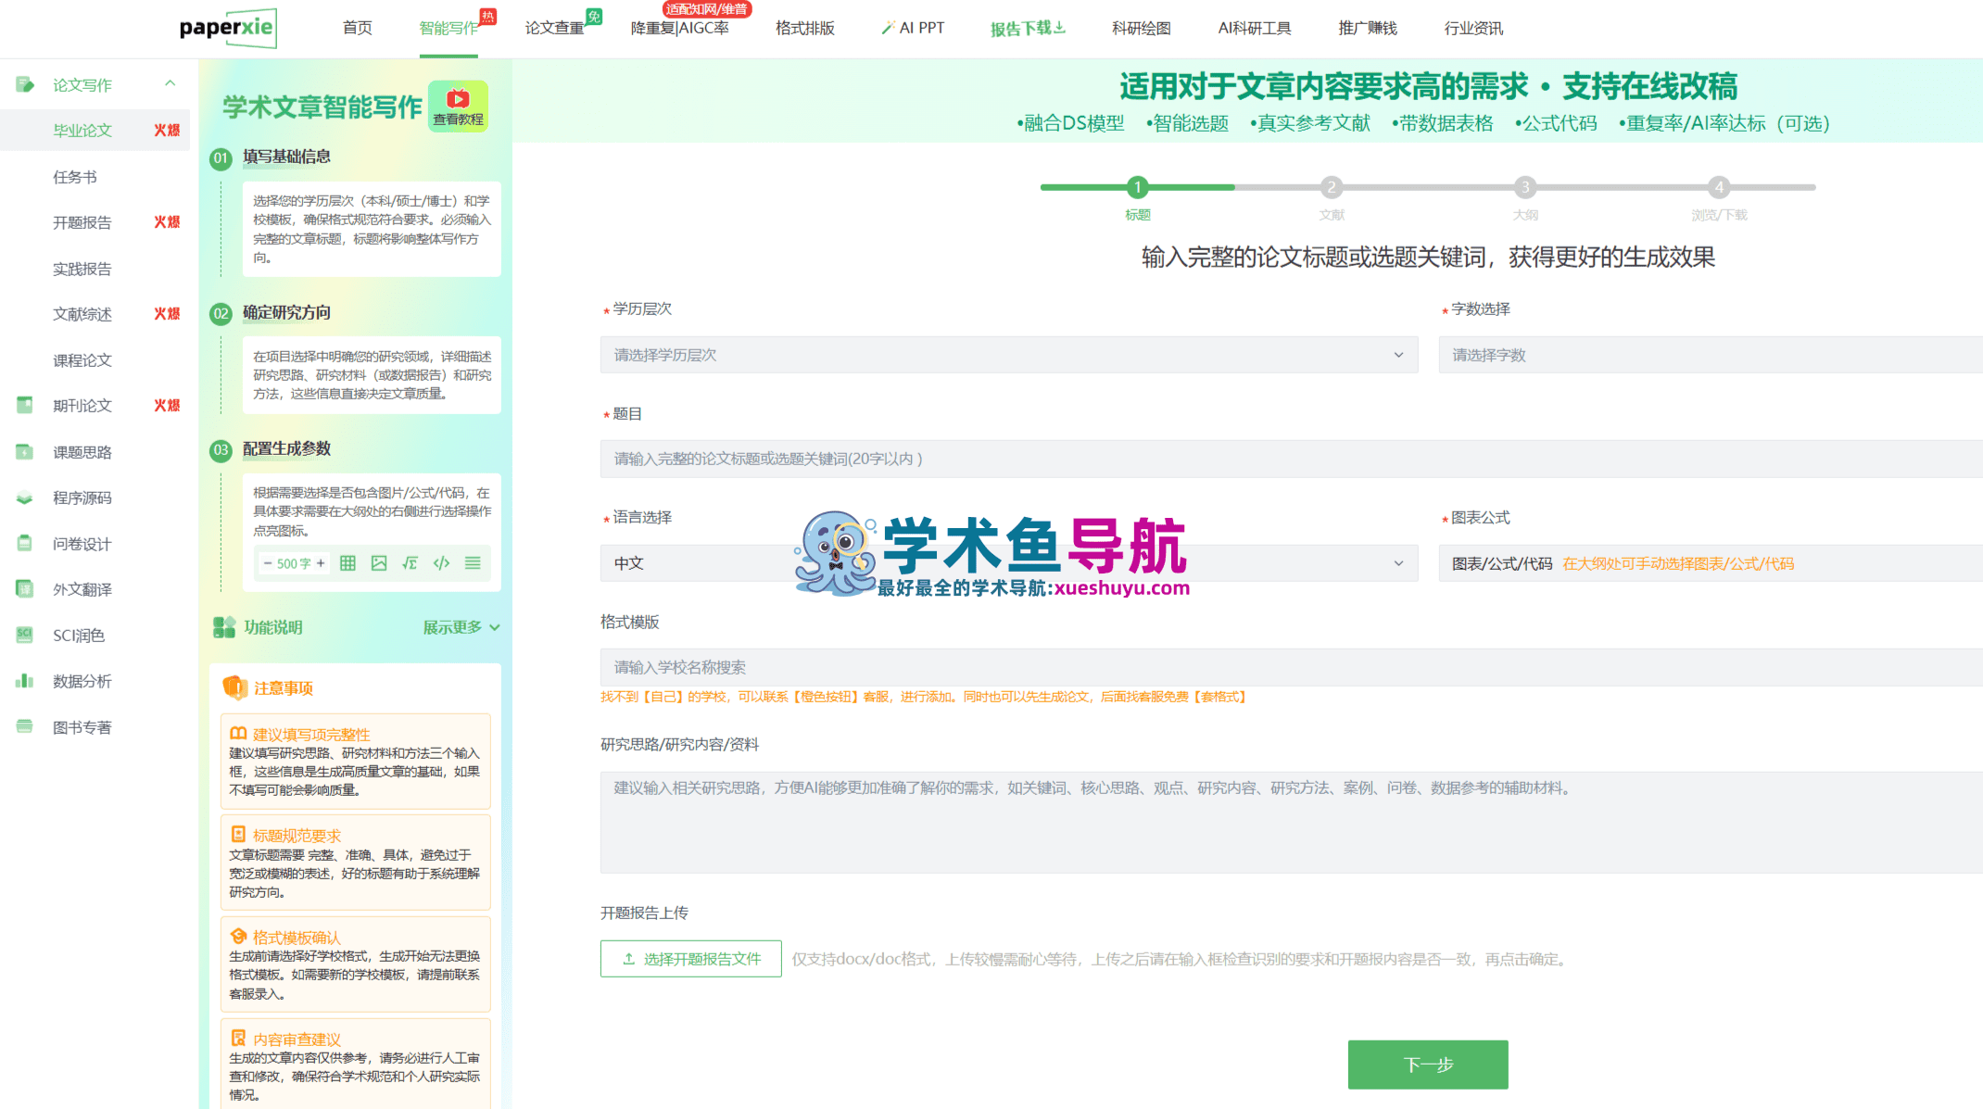Viewport: 1983px width, 1109px height.
Task: Open the 学历层次 dropdown
Action: click(1008, 355)
